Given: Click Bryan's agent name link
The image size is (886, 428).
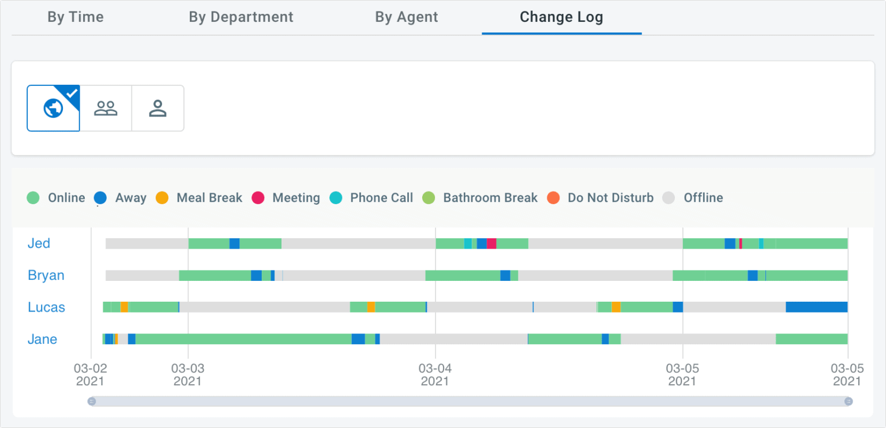Looking at the screenshot, I should click(46, 275).
